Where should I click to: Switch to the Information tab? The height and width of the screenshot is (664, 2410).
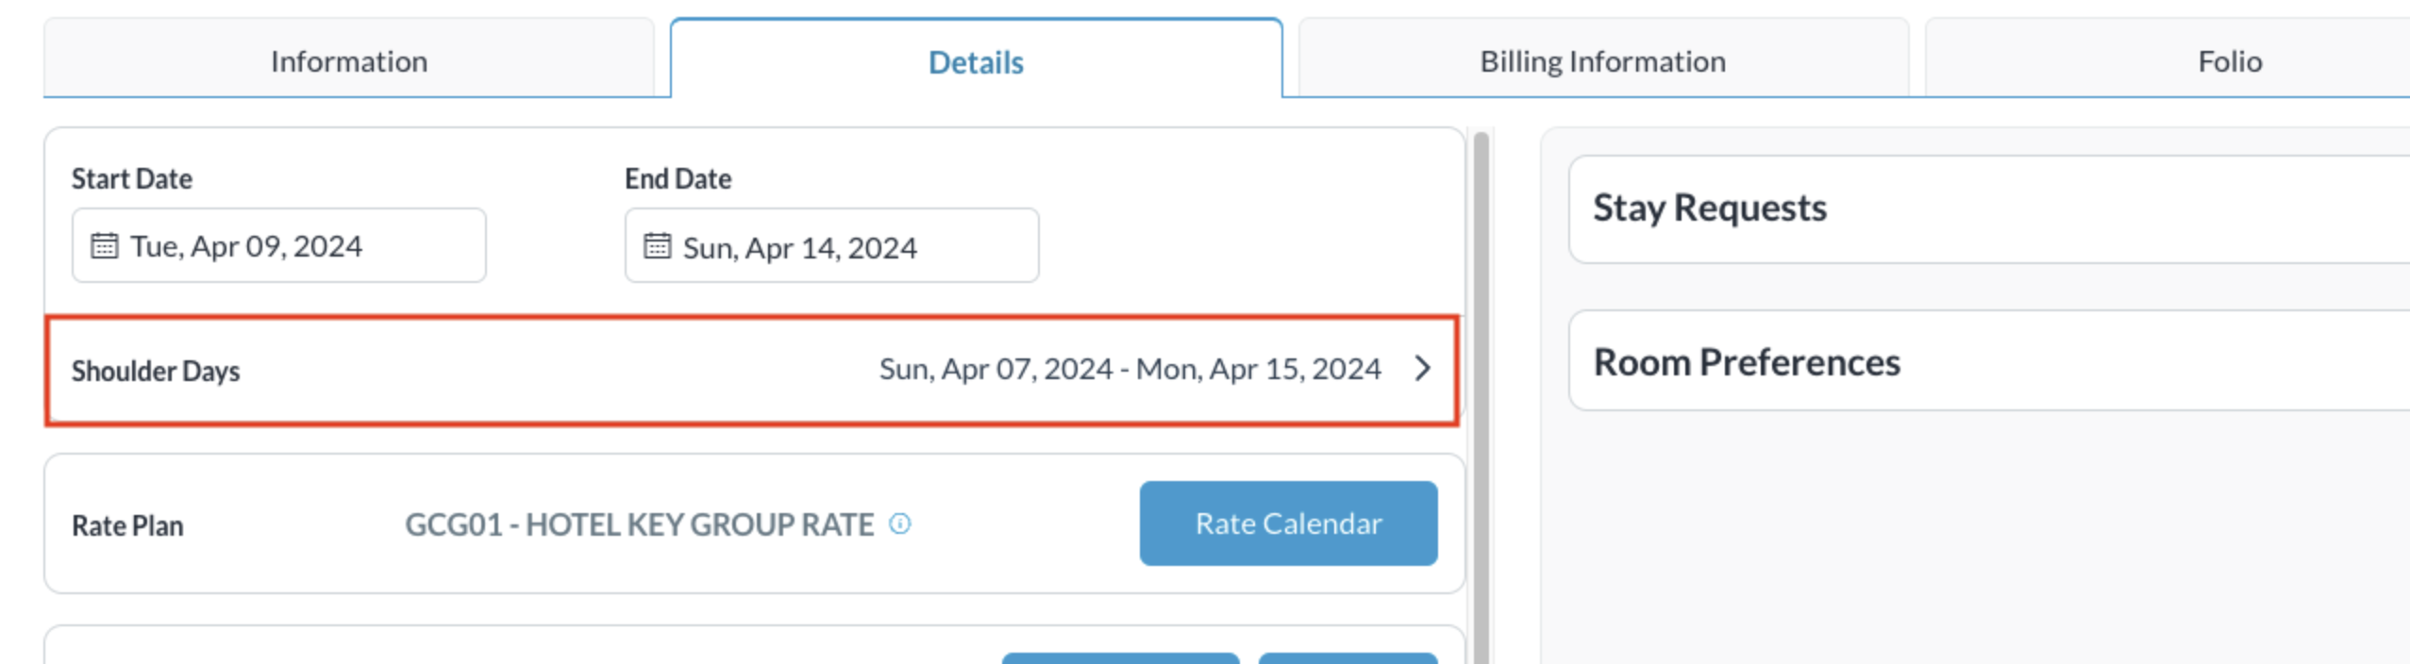(x=349, y=59)
